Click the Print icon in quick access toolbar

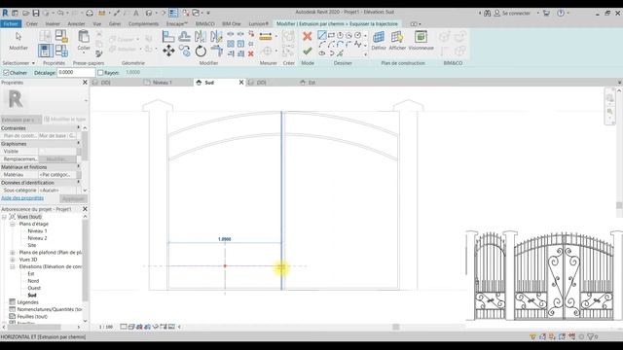point(90,13)
